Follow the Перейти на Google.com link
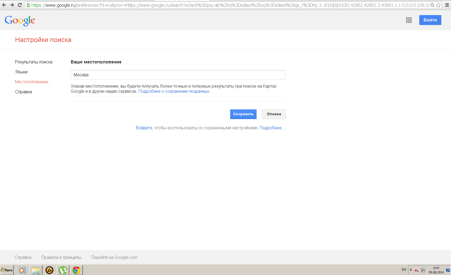This screenshot has width=451, height=275. (x=114, y=258)
